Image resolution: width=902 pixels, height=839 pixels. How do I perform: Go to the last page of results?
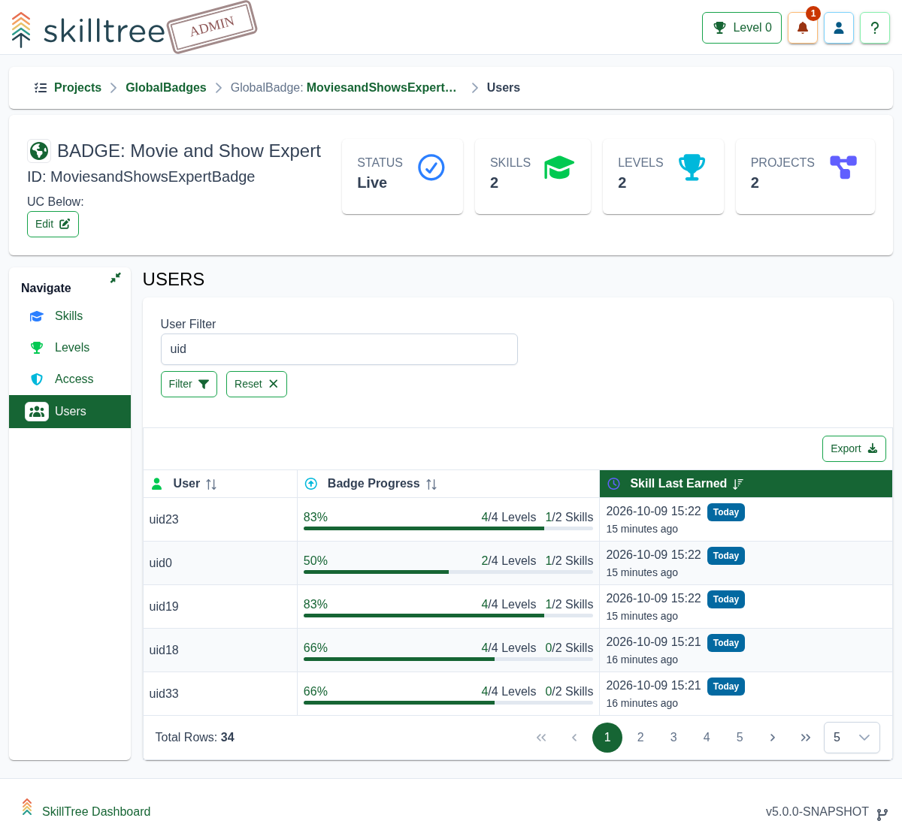tap(806, 738)
